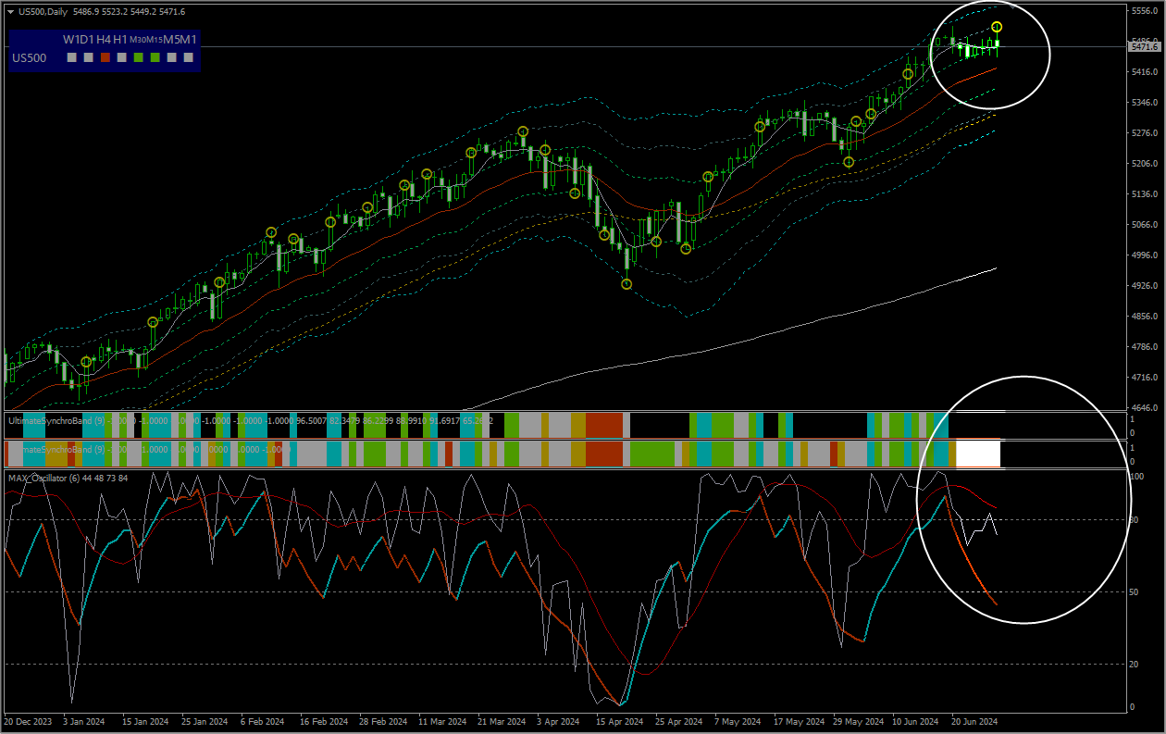Click the M5 timeframe label in the panel

[171, 40]
